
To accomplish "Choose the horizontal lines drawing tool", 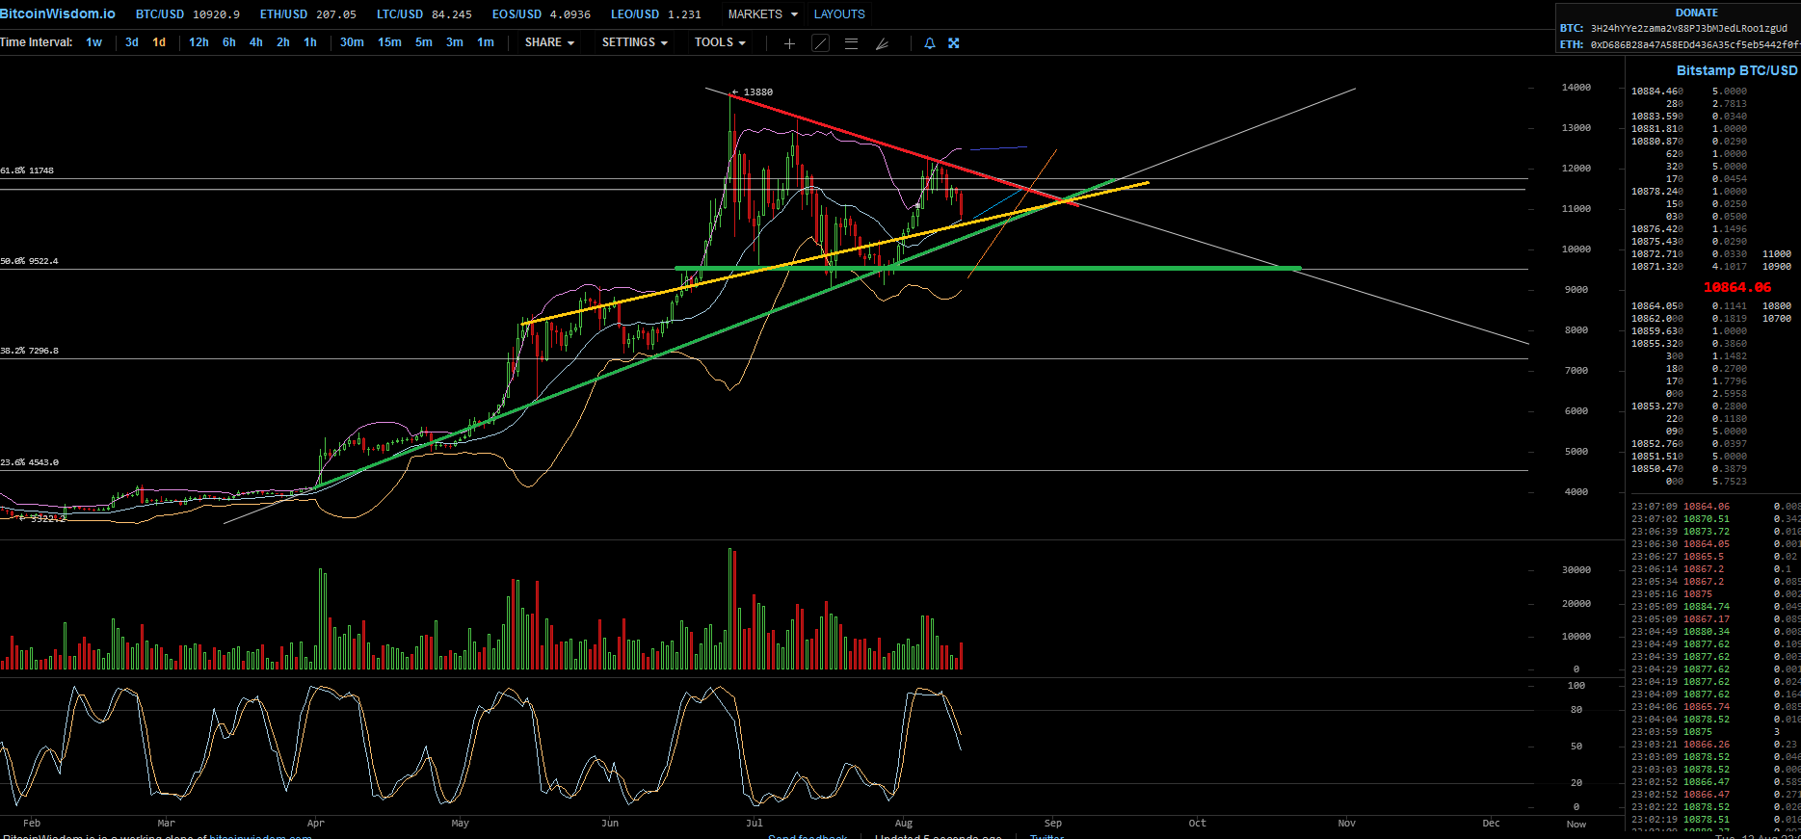I will point(851,43).
